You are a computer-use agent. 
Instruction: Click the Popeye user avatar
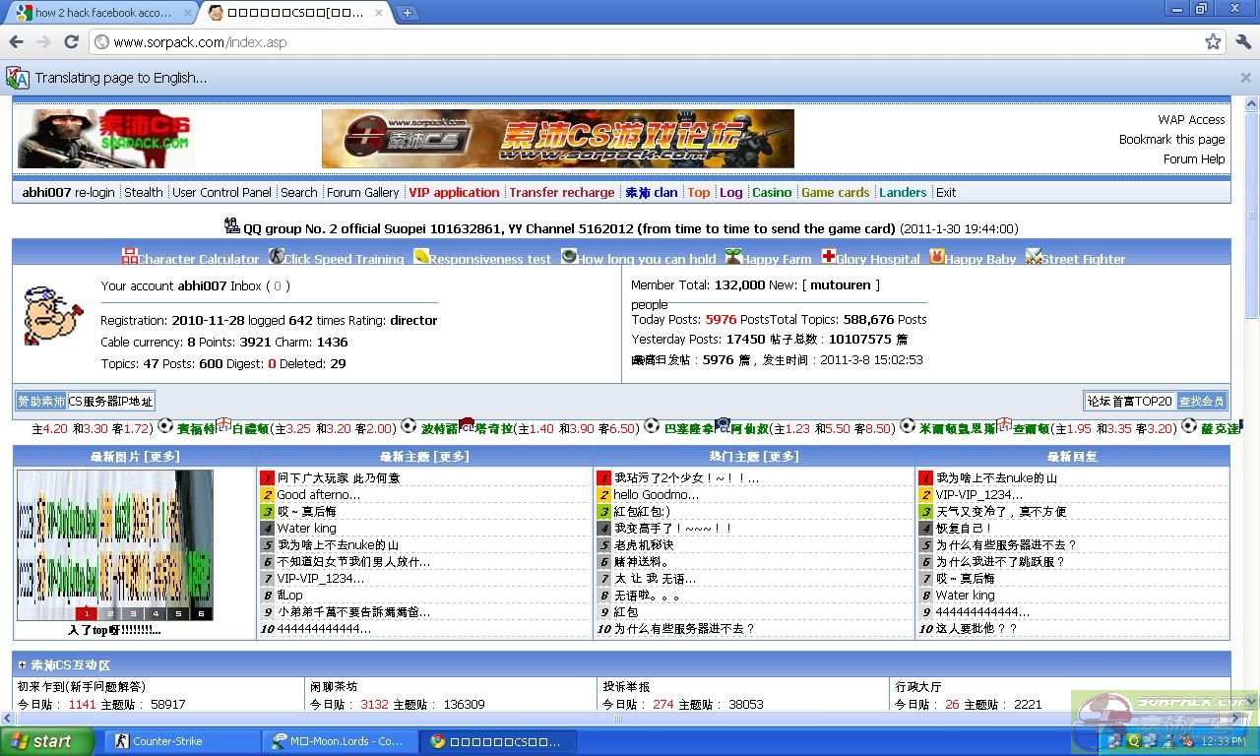pos(53,316)
